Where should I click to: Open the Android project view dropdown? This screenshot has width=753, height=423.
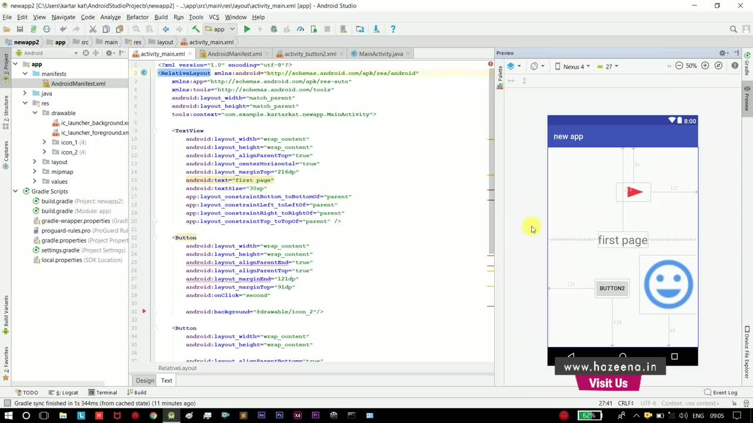pyautogui.click(x=47, y=53)
